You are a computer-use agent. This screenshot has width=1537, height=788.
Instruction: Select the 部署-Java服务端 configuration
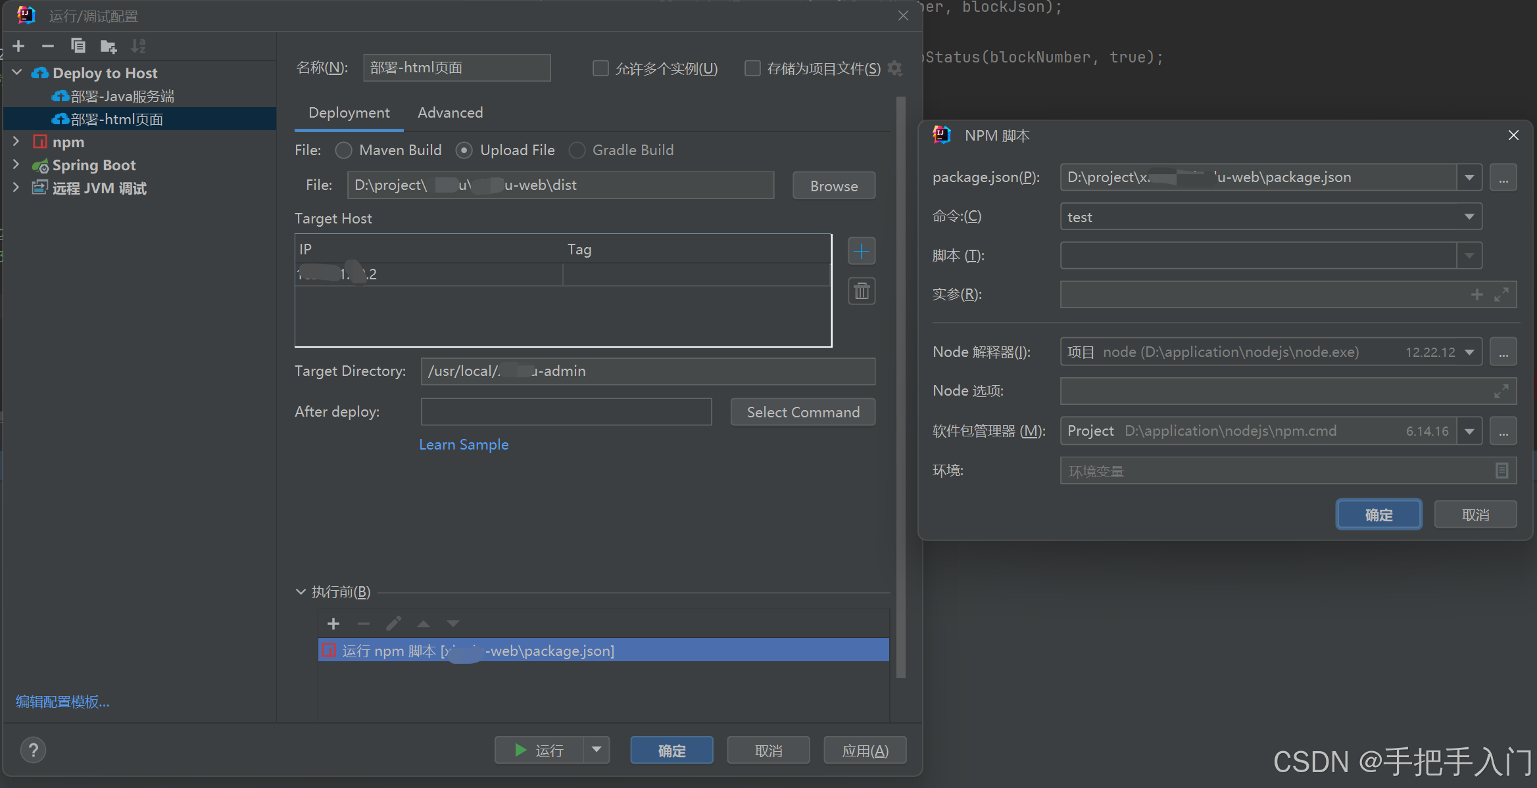(x=113, y=96)
